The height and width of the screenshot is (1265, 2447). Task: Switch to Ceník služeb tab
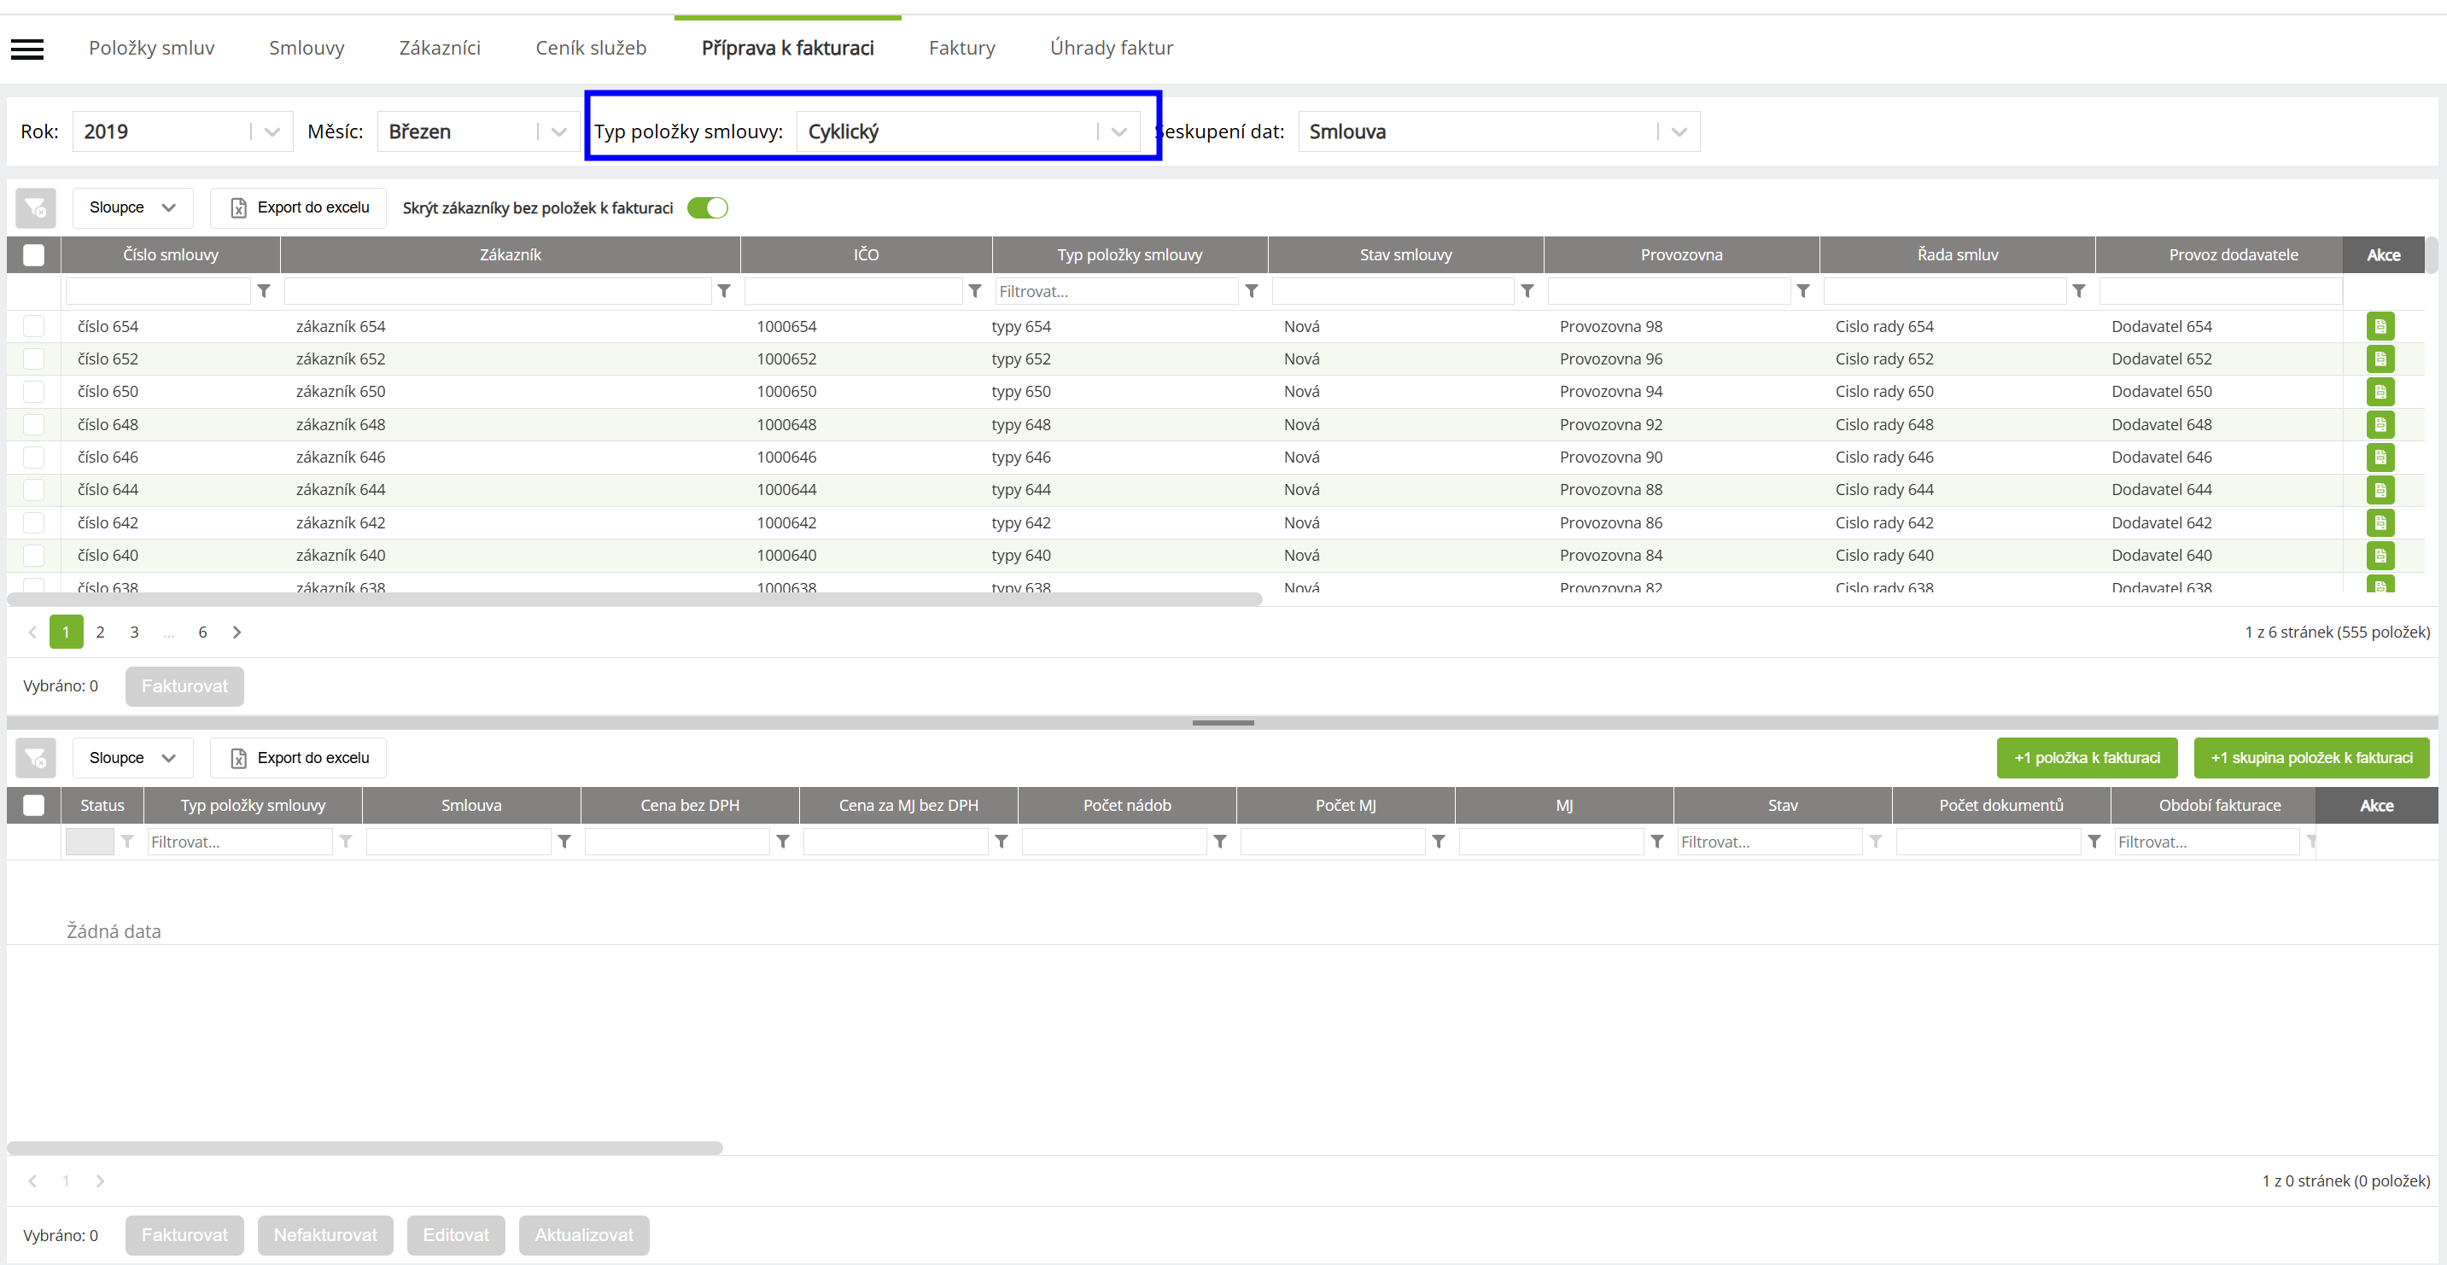click(591, 49)
